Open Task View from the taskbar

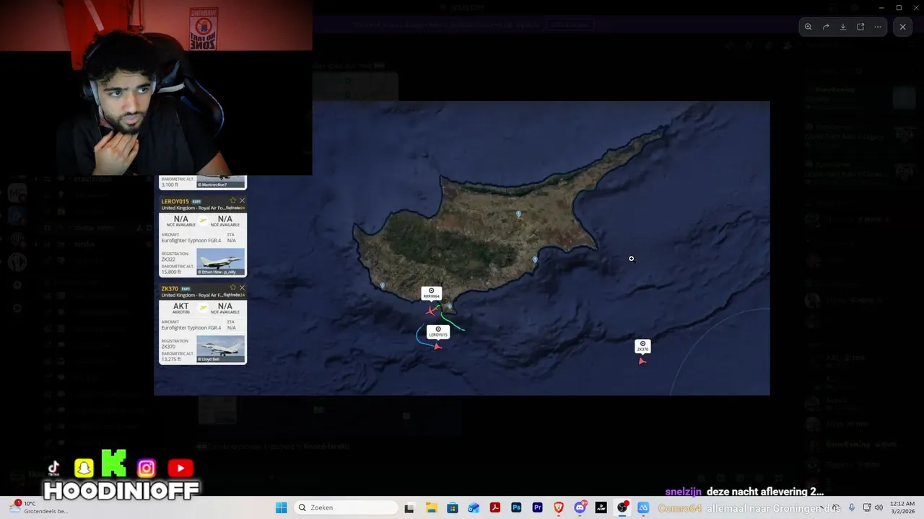point(409,507)
